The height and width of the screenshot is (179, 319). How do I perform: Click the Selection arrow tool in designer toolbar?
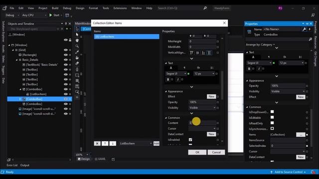[77, 34]
